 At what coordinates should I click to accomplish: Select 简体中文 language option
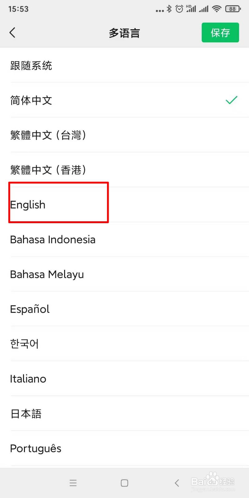point(125,100)
